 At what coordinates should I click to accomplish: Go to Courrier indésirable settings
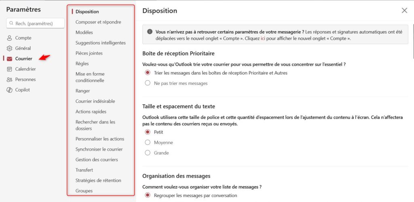point(95,101)
